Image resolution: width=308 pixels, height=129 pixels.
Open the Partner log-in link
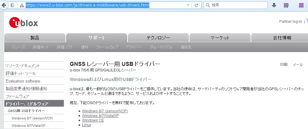(290, 22)
